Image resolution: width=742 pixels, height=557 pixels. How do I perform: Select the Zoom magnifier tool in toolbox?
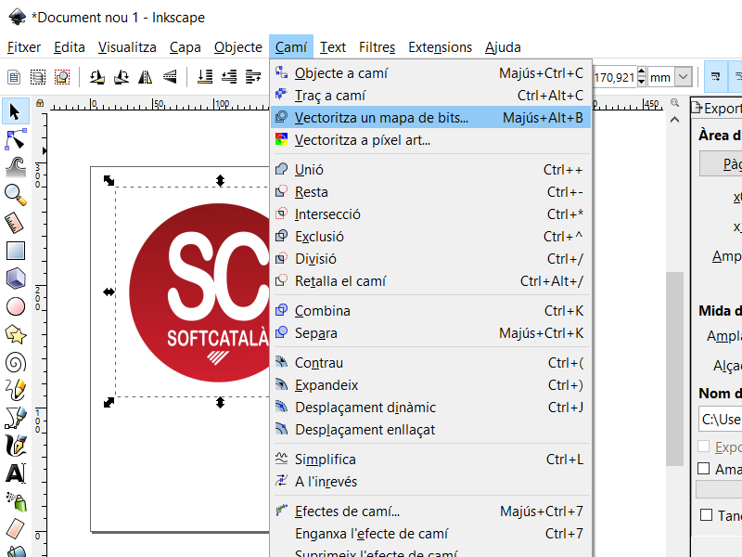(x=16, y=195)
